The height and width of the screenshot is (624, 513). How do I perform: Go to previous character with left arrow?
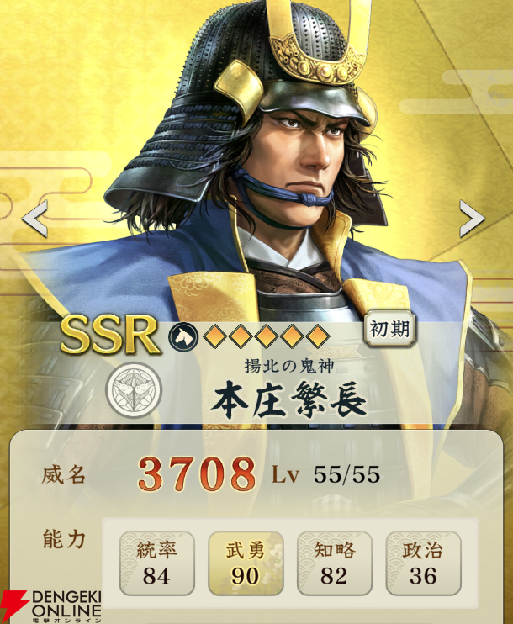coord(35,219)
